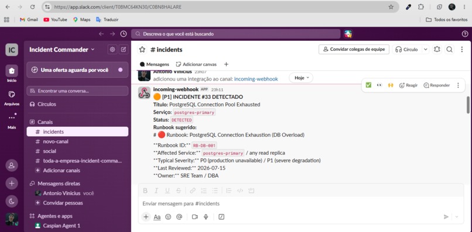Bookmark this page with the star icon
The image size is (472, 232).
[x=391, y=7]
